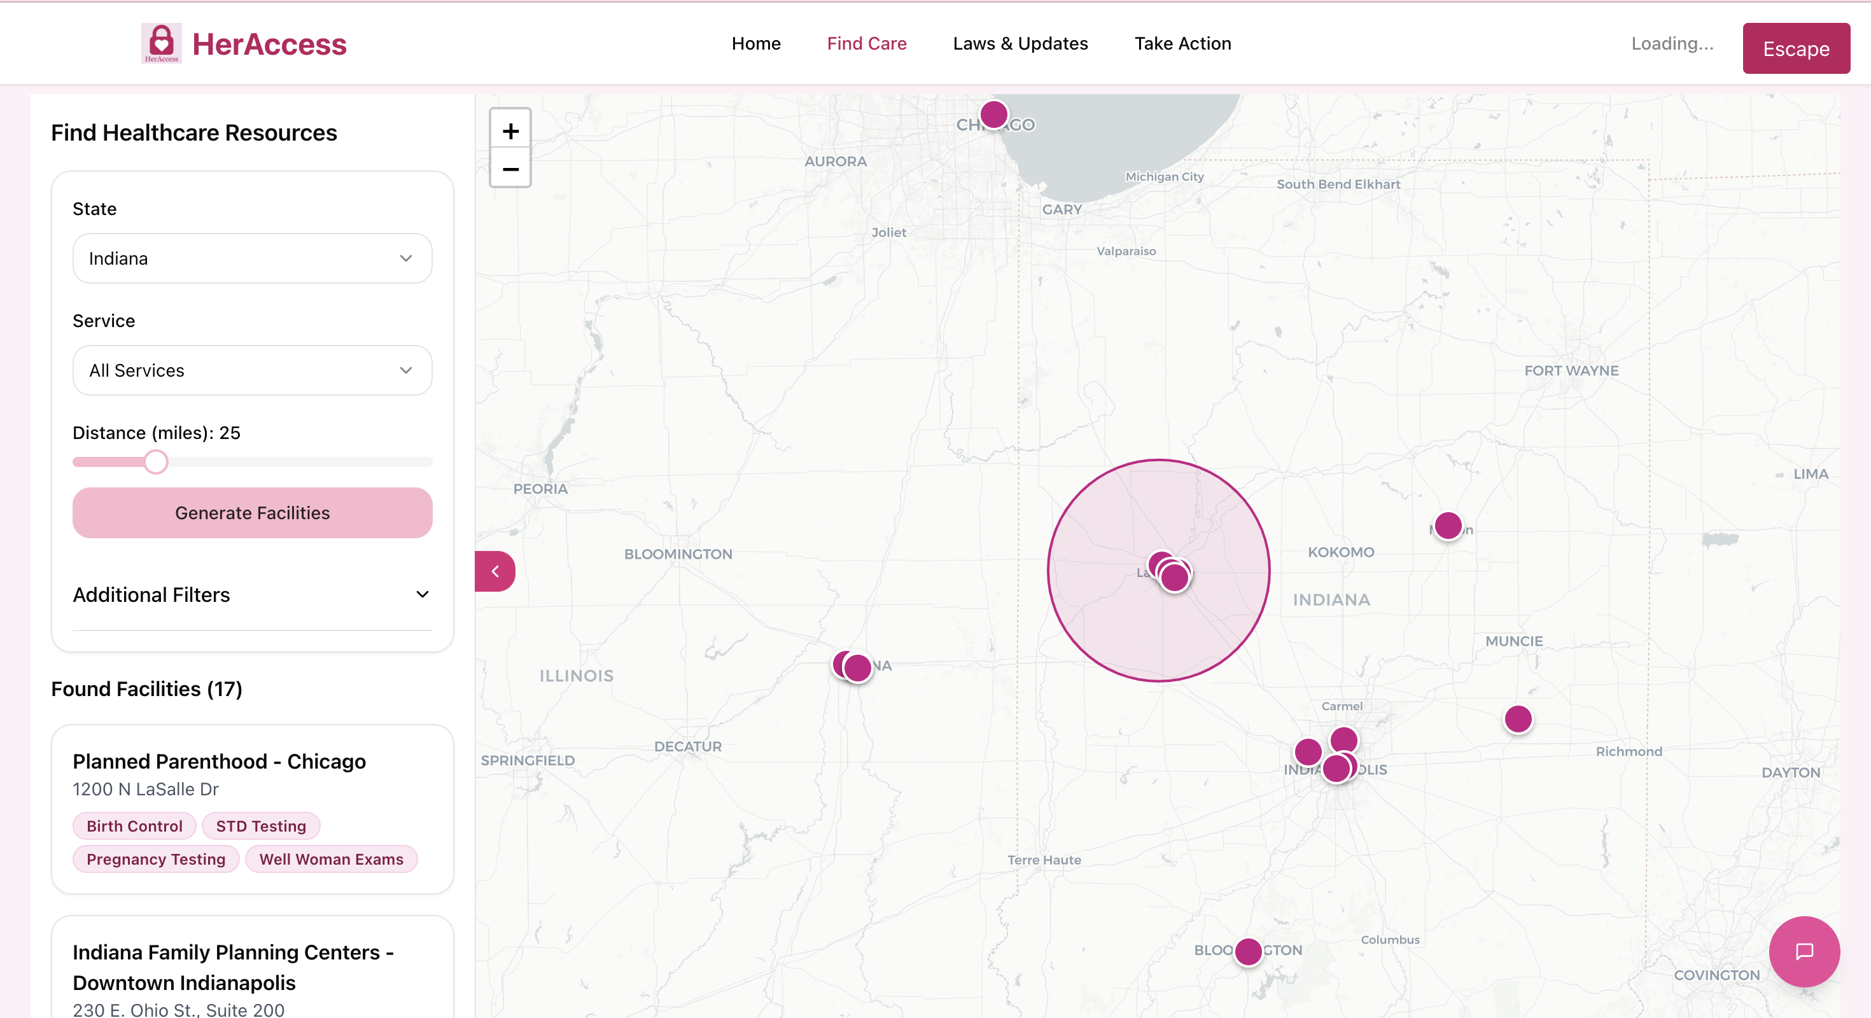Image resolution: width=1871 pixels, height=1018 pixels.
Task: Click the map marker east of Kokomo
Action: 1448,526
